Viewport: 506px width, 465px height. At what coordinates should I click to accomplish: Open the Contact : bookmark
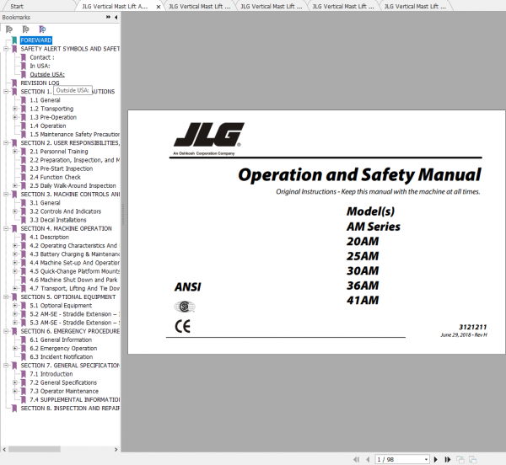click(42, 57)
